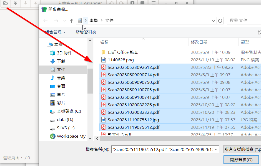
Task: Open the 下載 downloads folder
Action: pos(61,61)
